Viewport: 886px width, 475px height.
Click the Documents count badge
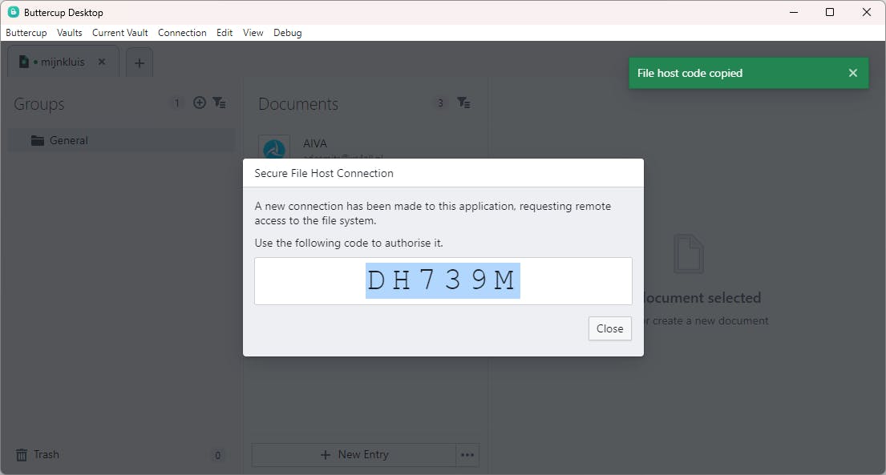tap(440, 103)
